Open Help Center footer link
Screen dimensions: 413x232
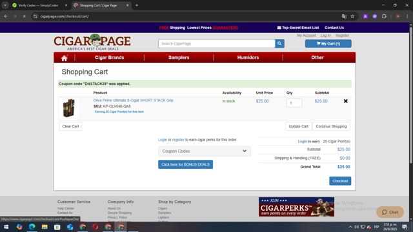(66, 208)
